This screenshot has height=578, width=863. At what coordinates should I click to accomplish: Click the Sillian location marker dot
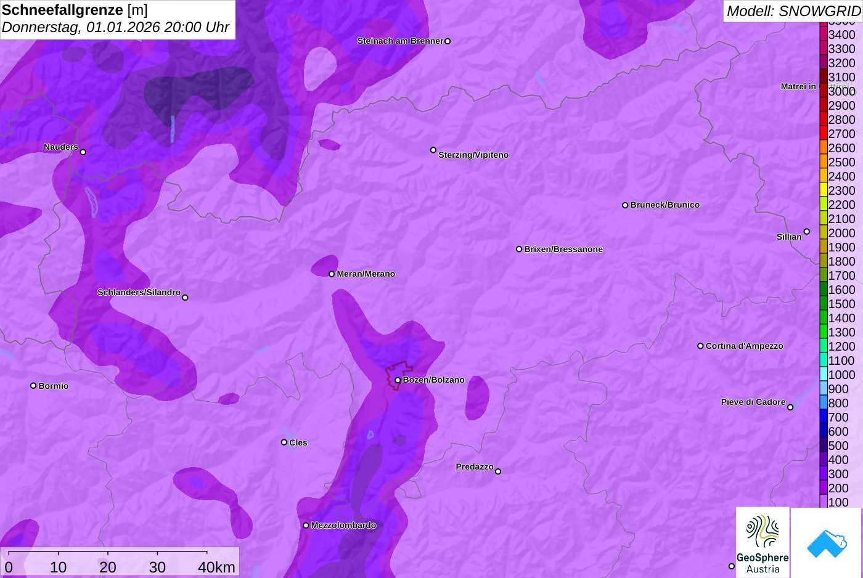click(807, 232)
